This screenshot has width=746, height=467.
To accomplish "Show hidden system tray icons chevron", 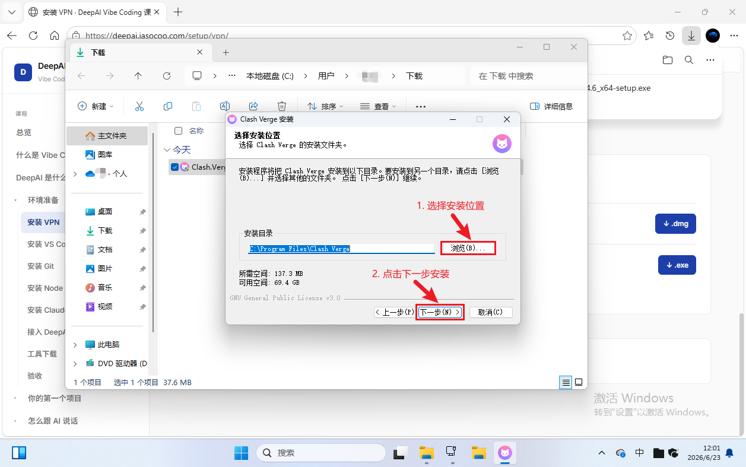I will click(601, 453).
